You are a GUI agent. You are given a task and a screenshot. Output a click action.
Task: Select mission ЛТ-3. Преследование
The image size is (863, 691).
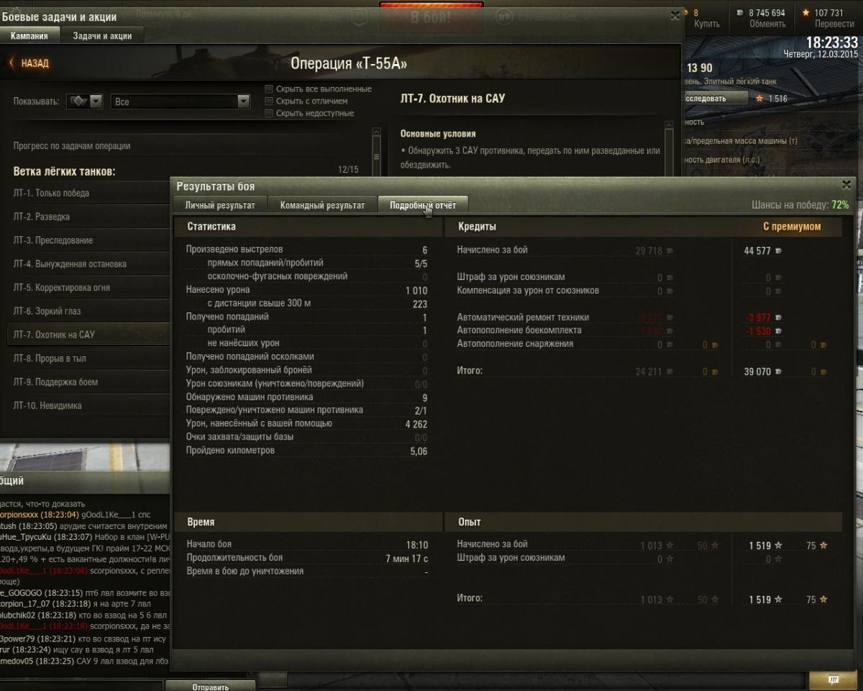tap(90, 240)
